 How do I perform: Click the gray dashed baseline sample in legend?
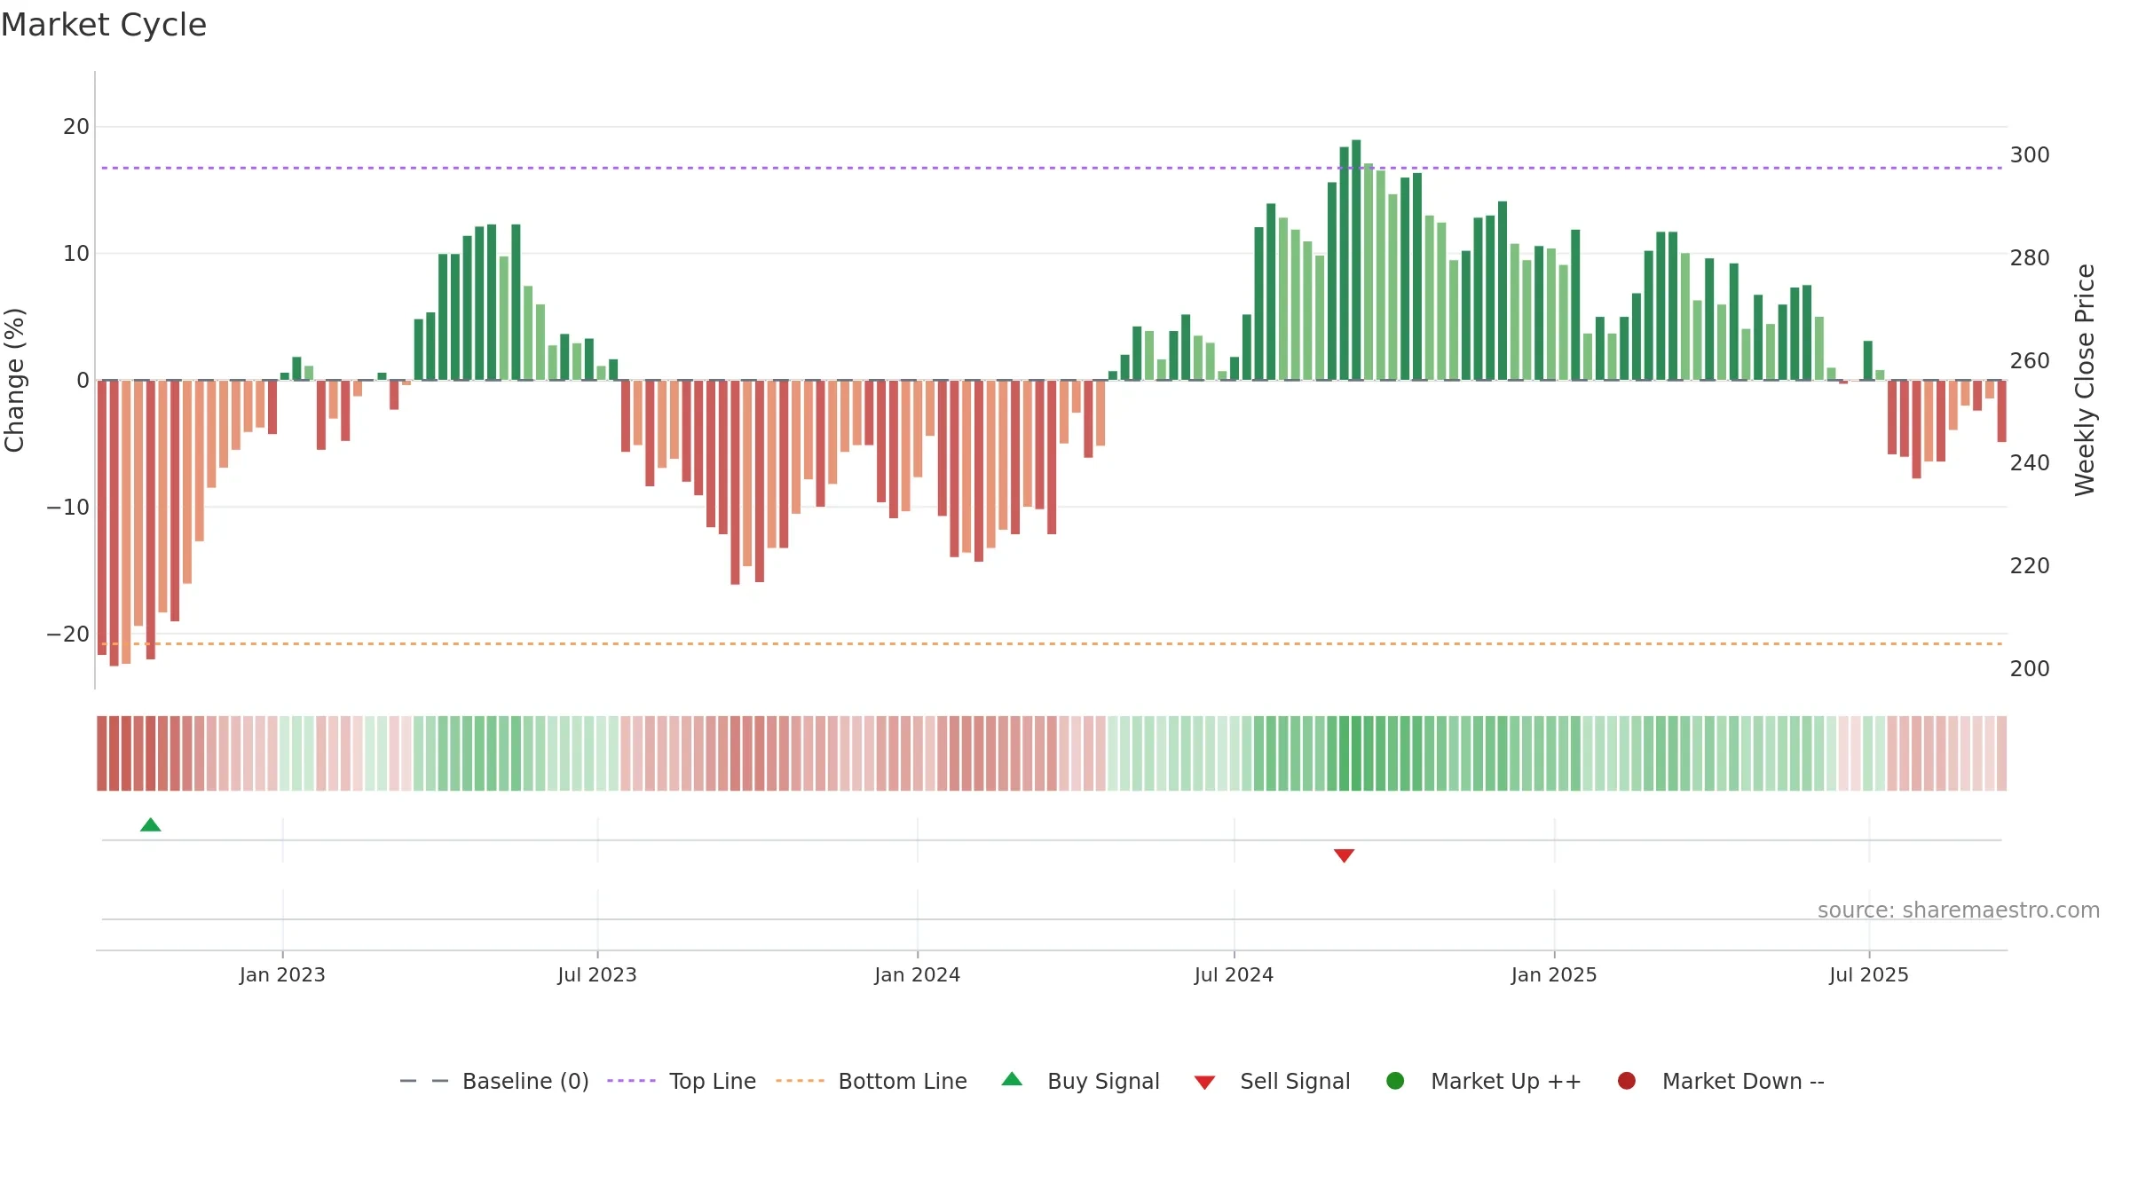pyautogui.click(x=423, y=1081)
